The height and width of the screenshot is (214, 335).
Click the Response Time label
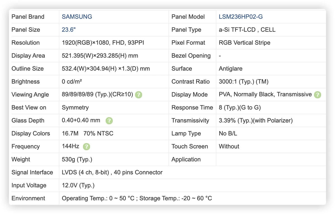coord(192,108)
